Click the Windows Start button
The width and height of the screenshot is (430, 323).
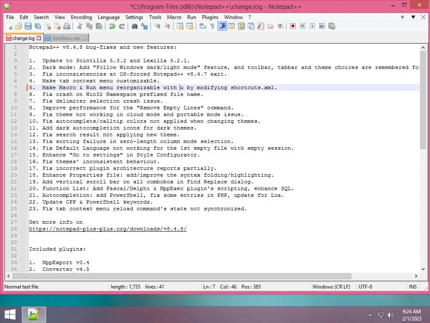tap(10, 315)
